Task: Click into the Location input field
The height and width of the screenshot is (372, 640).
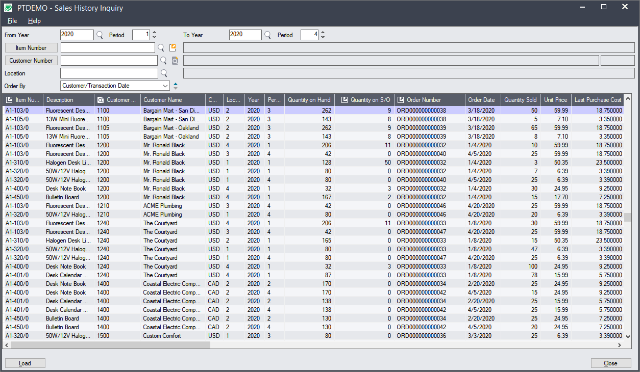Action: pos(109,73)
